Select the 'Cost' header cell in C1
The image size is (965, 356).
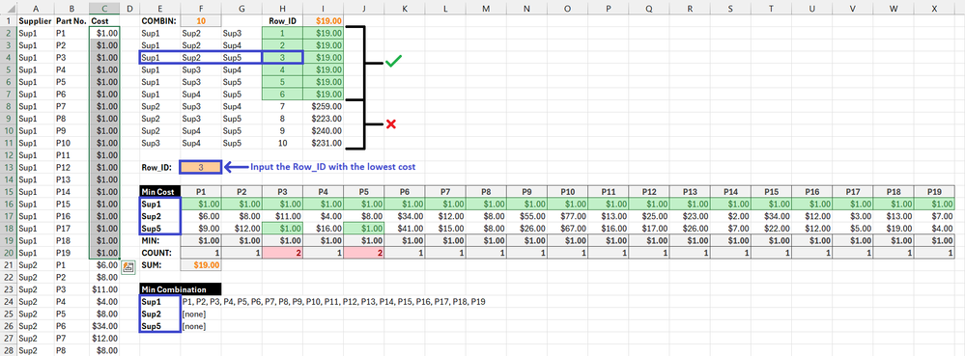(104, 20)
